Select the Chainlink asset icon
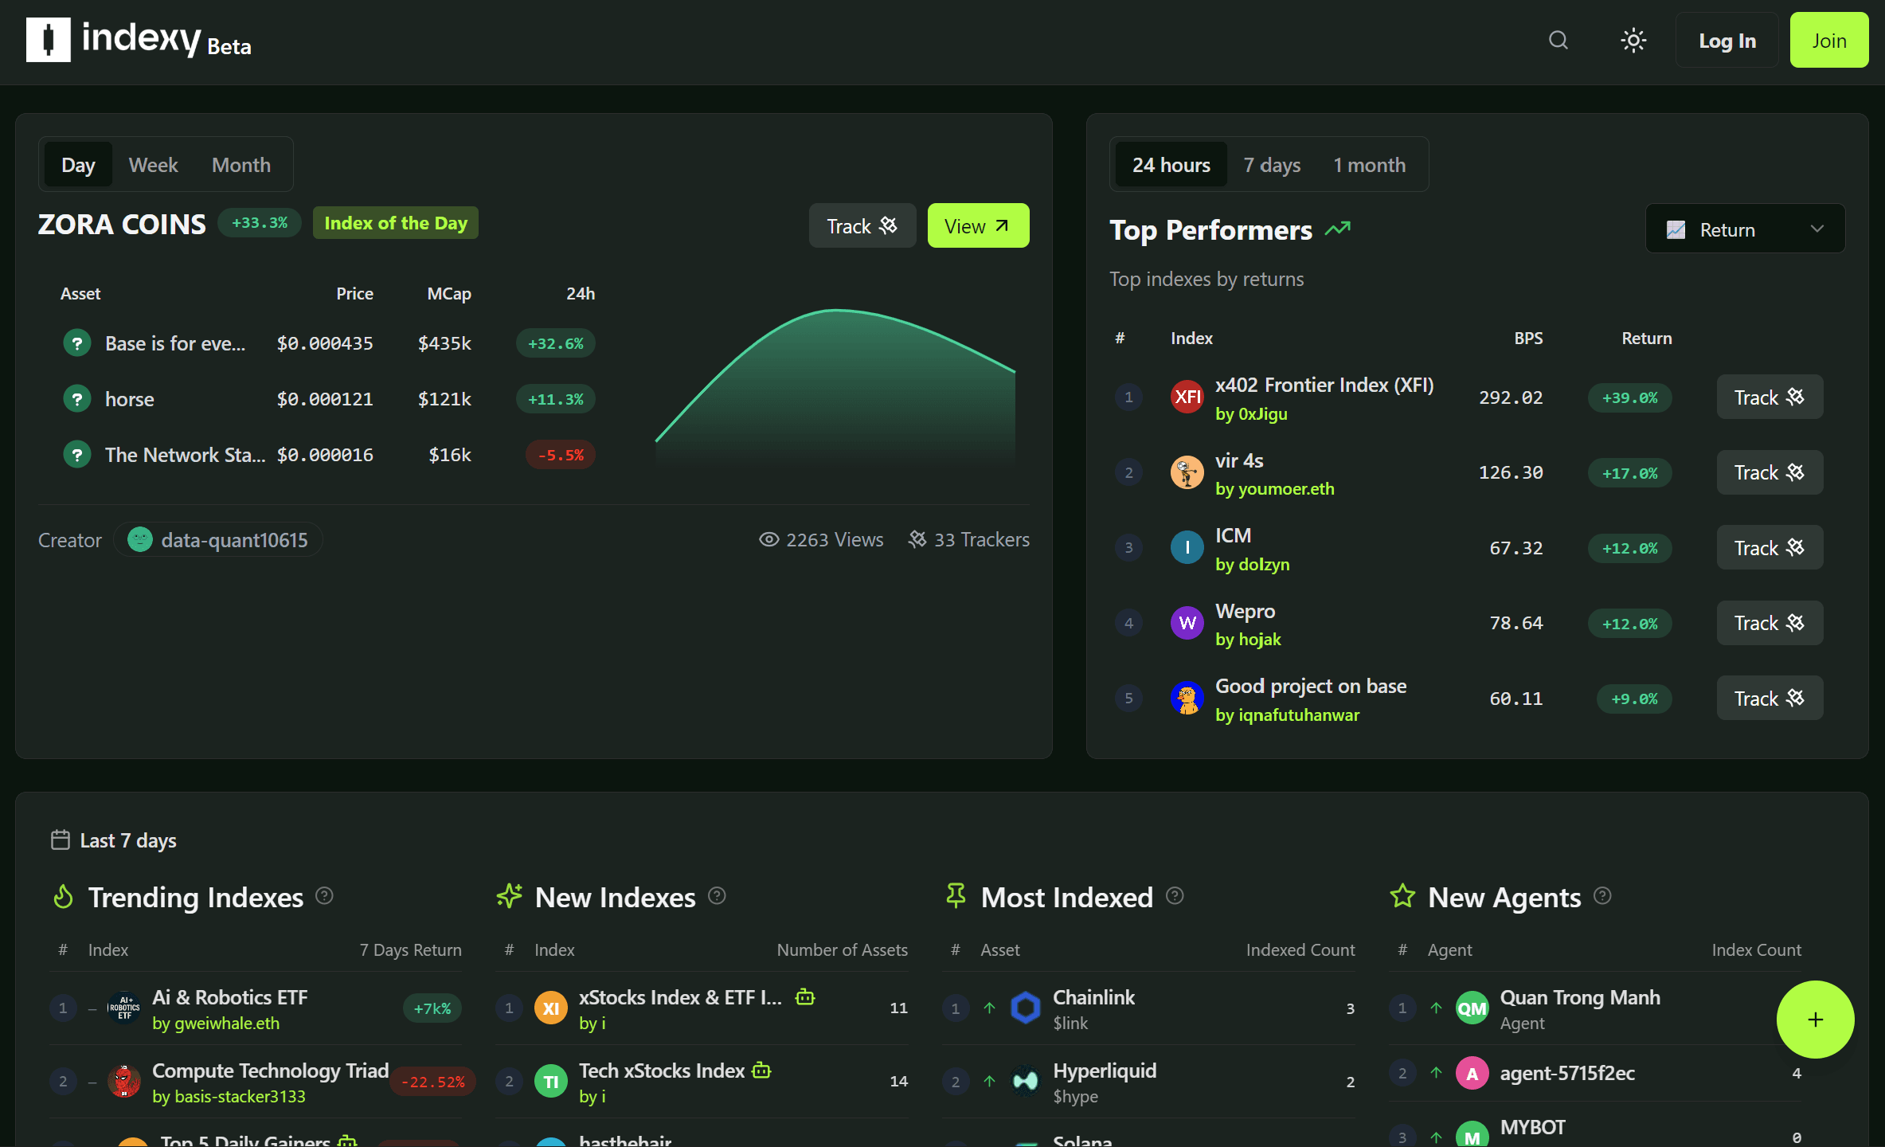The image size is (1885, 1147). pyautogui.click(x=1026, y=1008)
